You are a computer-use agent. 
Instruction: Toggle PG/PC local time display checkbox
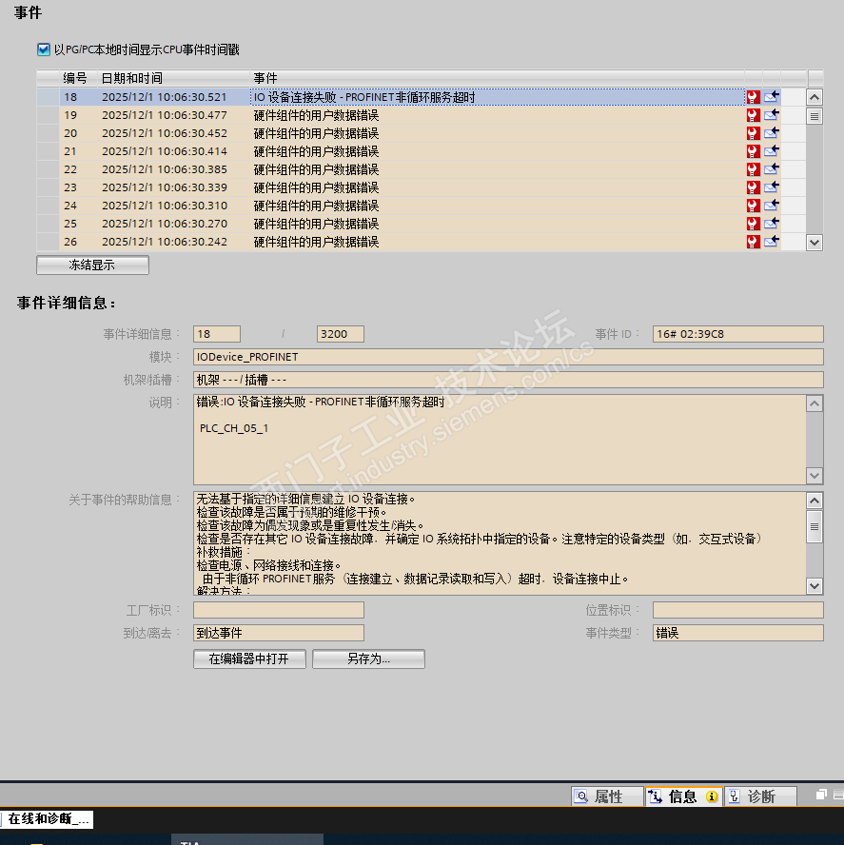point(44,49)
